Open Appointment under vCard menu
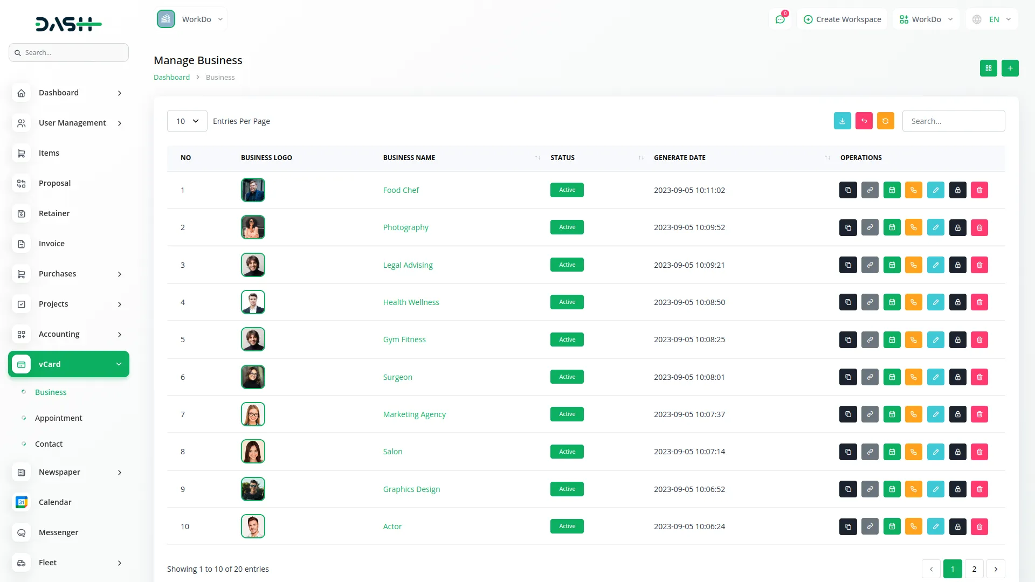 [x=58, y=418]
